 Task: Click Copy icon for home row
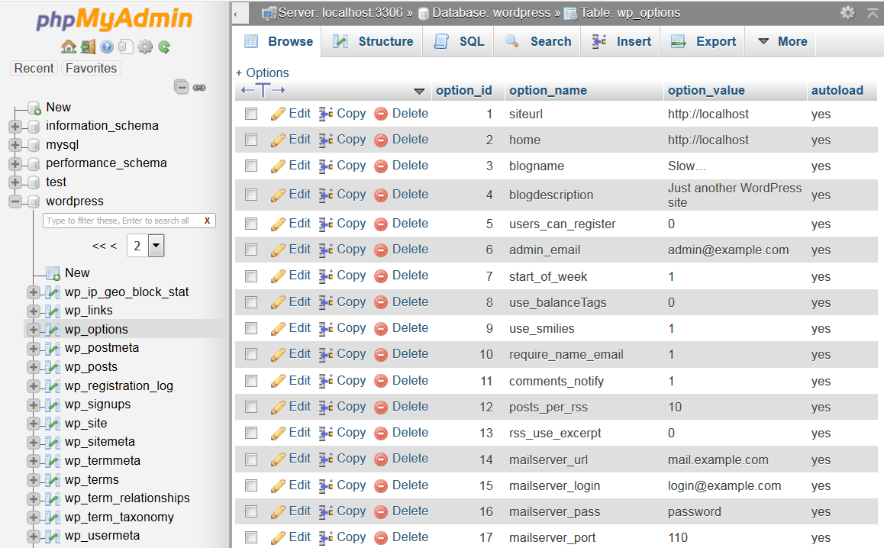click(x=326, y=140)
